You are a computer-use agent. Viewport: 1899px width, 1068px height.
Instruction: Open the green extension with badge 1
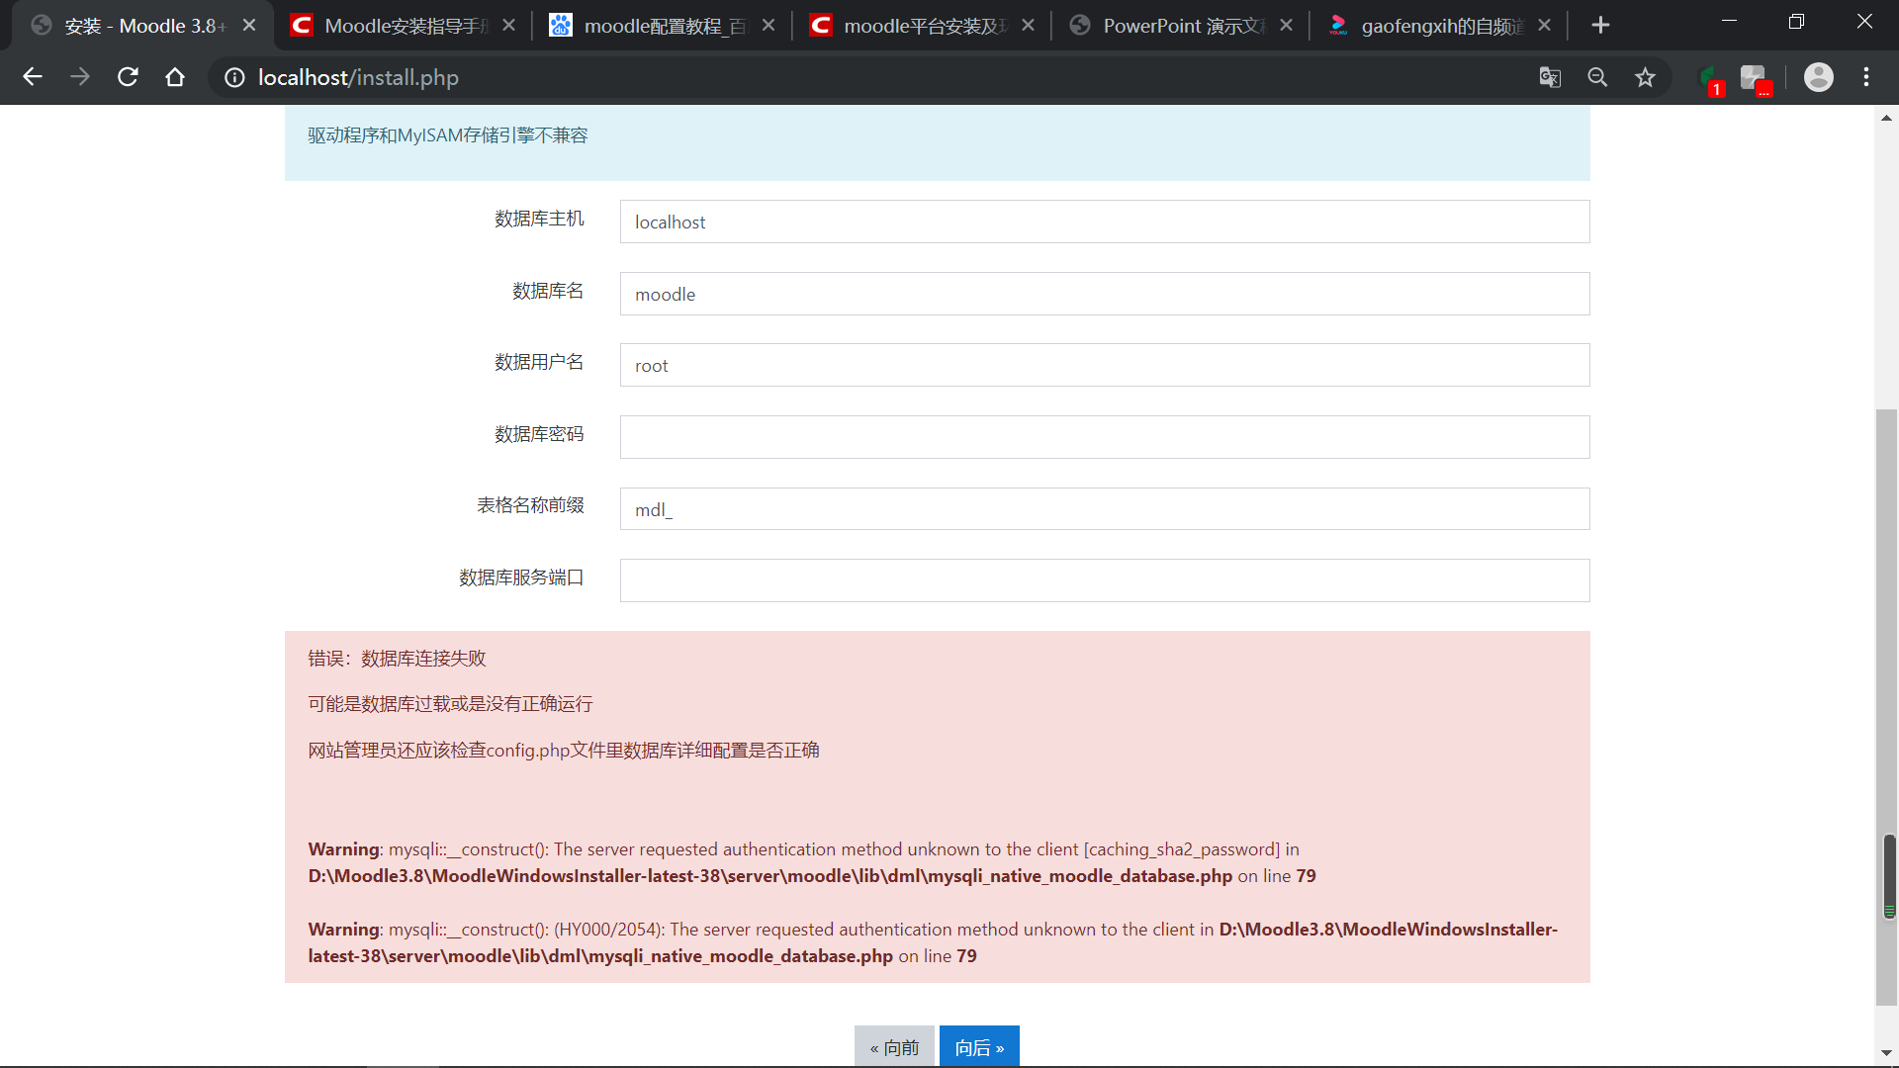(x=1710, y=79)
